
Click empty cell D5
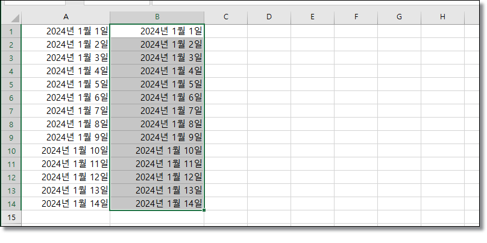269,84
